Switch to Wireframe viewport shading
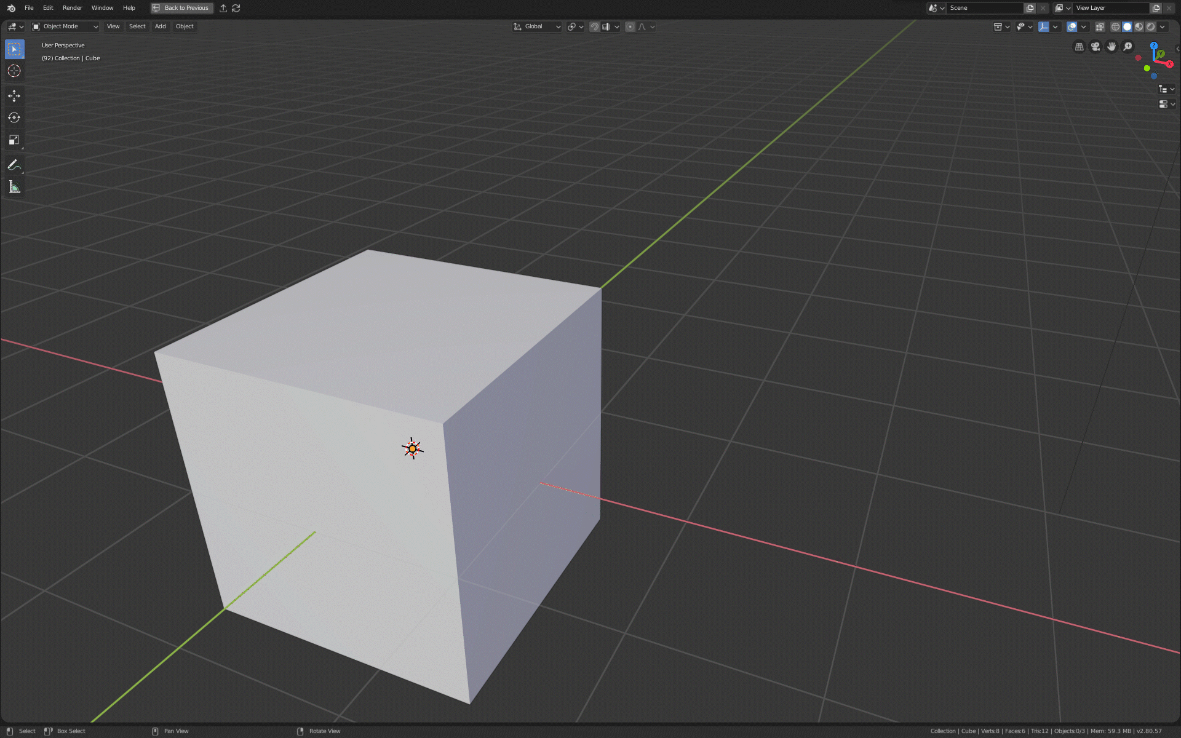The height and width of the screenshot is (738, 1181). point(1115,26)
